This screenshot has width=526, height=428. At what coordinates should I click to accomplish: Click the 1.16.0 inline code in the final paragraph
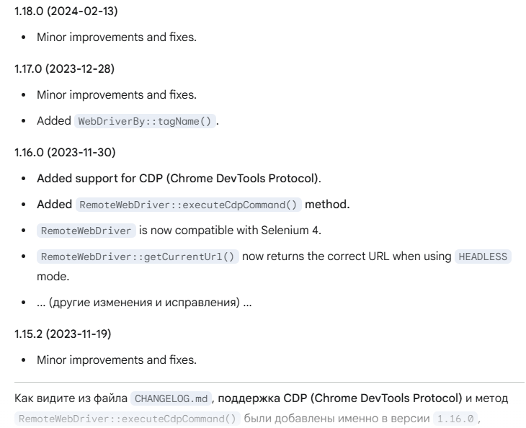(x=456, y=418)
